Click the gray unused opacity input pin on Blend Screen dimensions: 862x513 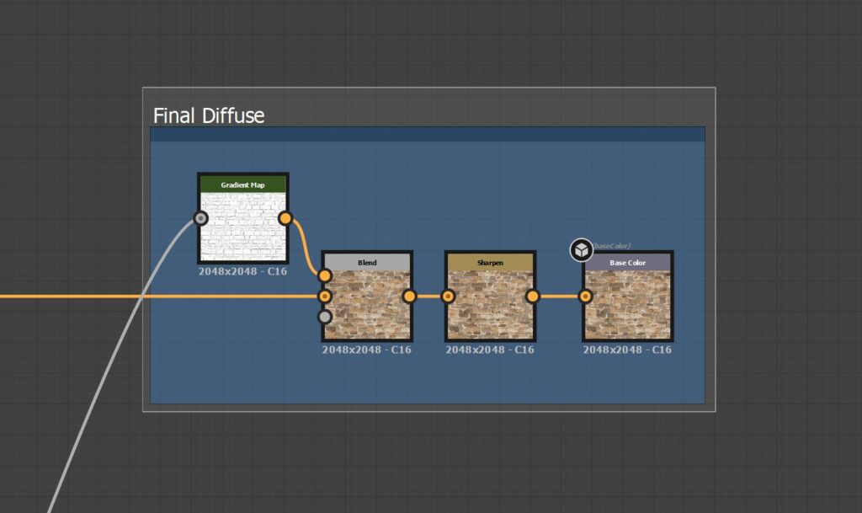coord(324,317)
